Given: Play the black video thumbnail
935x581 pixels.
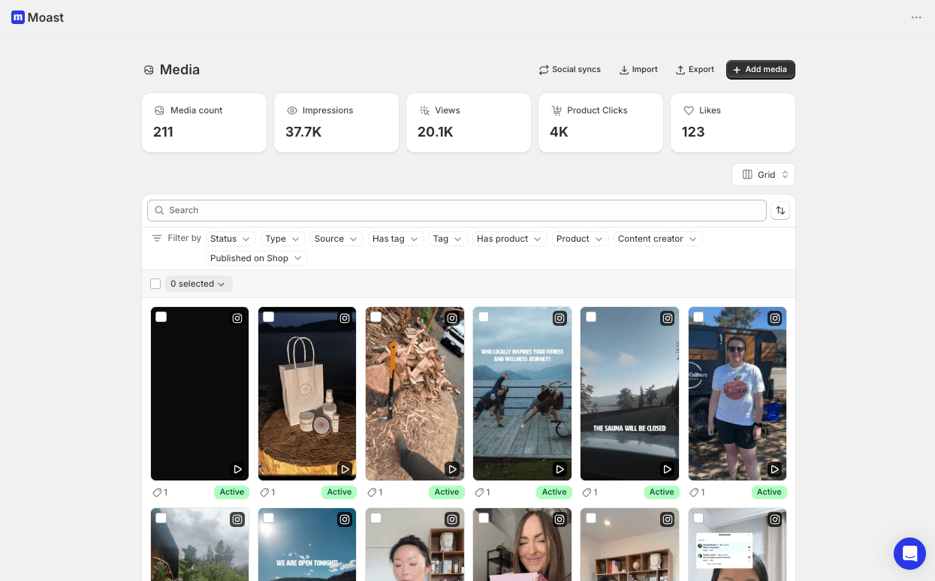Looking at the screenshot, I should (237, 469).
